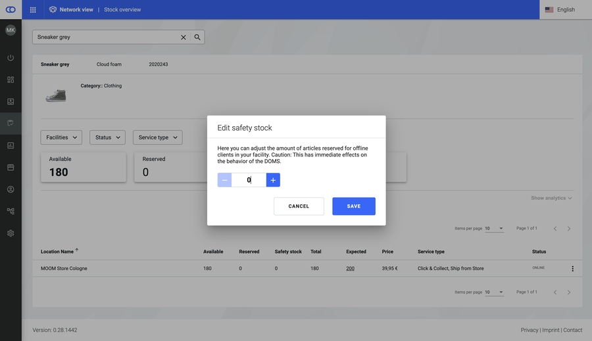This screenshot has height=341, width=592.
Task: Expand Show analytics section
Action: click(x=551, y=198)
